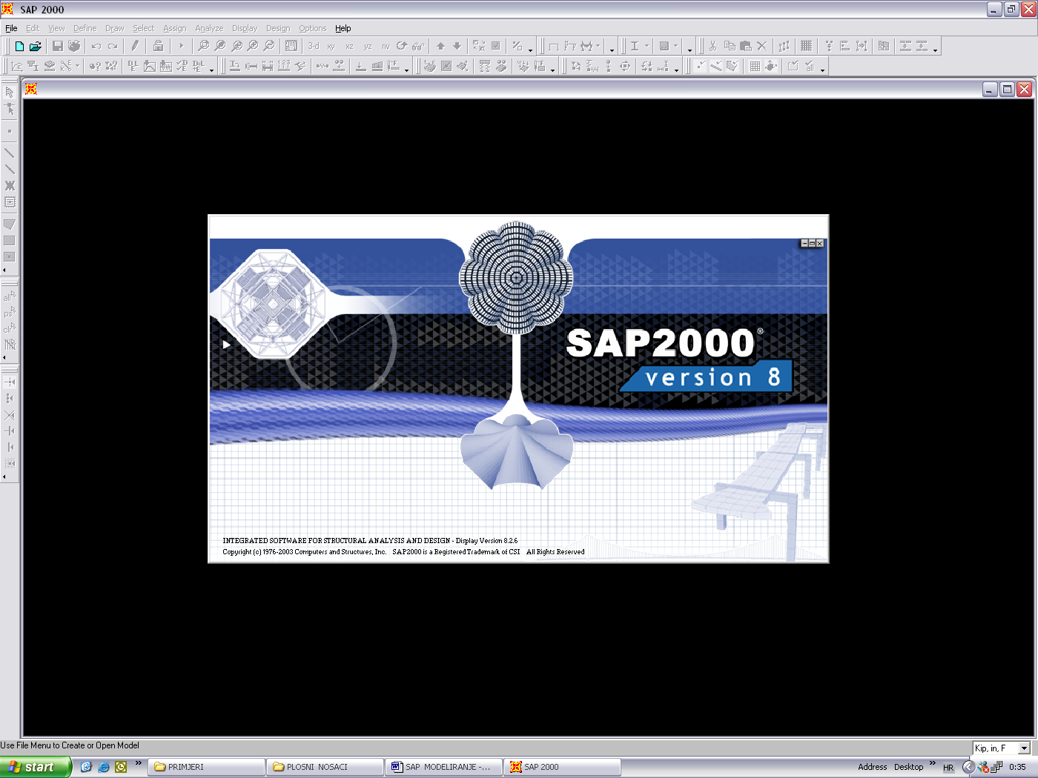
Task: Click the Redo arrow icon
Action: click(x=113, y=46)
